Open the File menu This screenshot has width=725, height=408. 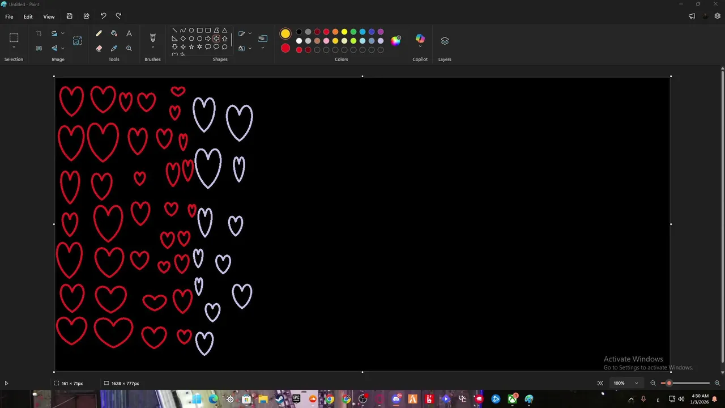pyautogui.click(x=9, y=16)
